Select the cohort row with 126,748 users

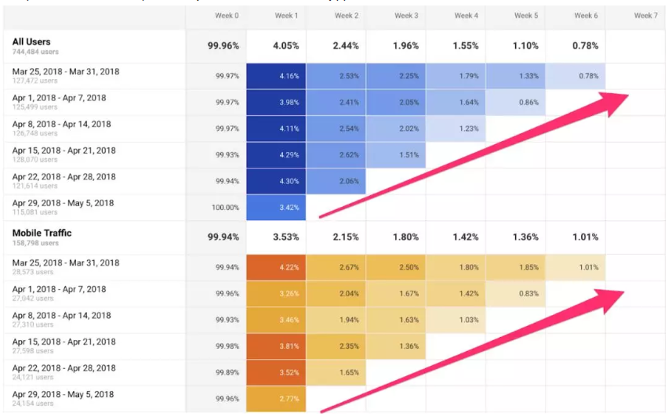tap(61, 129)
